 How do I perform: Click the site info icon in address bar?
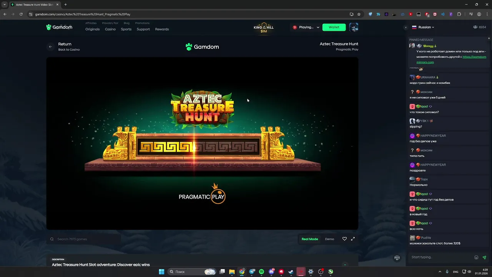point(31,14)
